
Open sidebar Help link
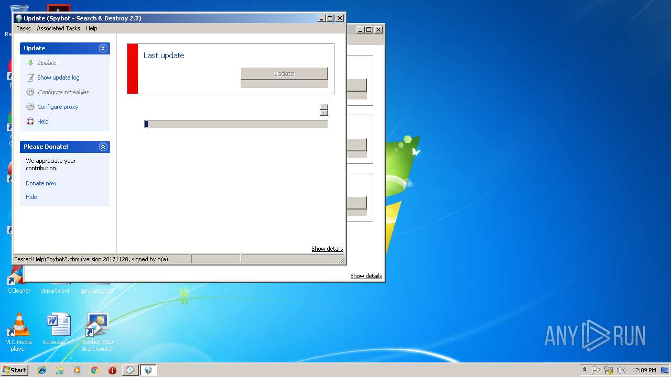(43, 121)
